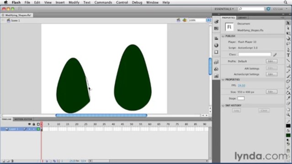Select the Bone tool

[x=288, y=87]
